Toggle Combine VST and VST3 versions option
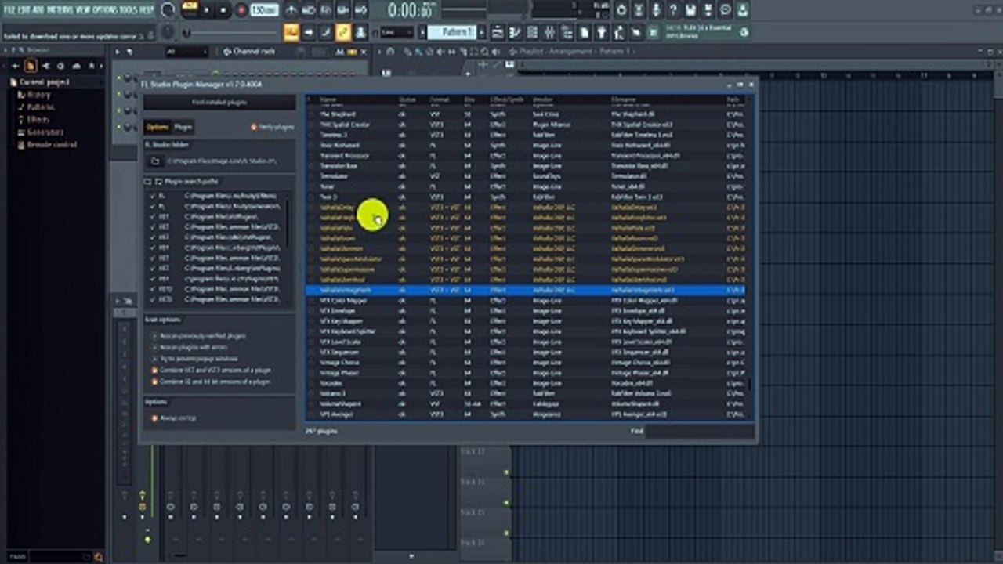This screenshot has width=1003, height=564. coord(212,370)
